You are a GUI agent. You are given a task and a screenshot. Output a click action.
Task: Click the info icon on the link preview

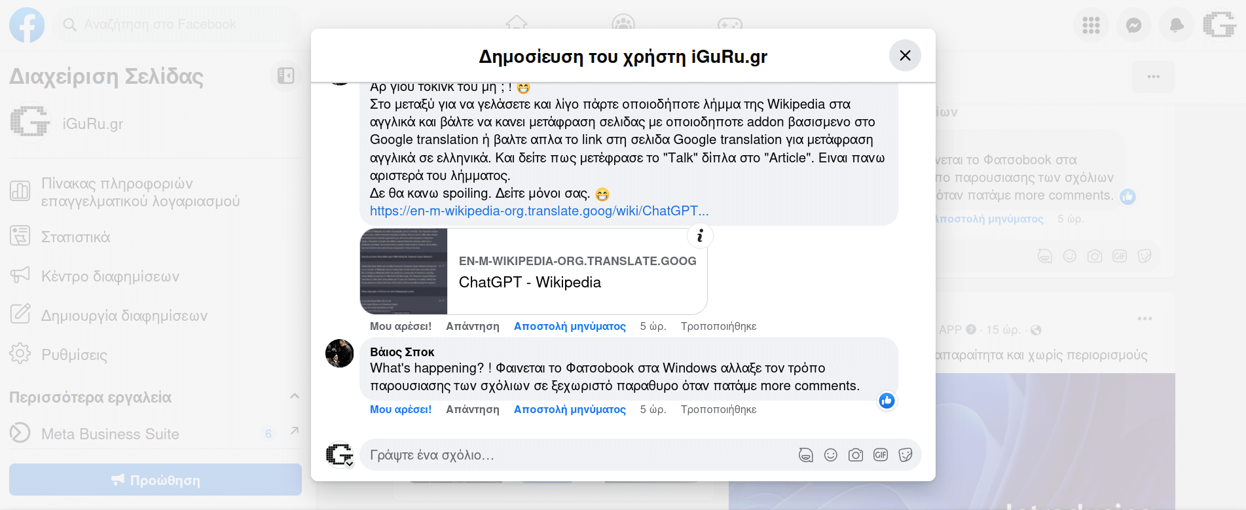coord(700,236)
